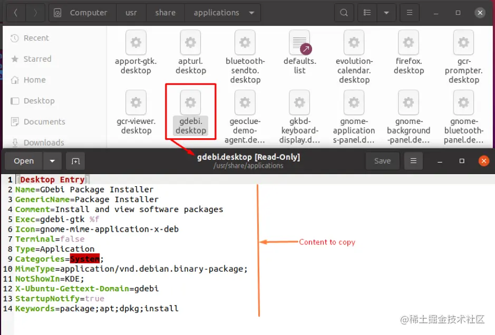The image size is (495, 335).
Task: Select the apturl.desktop file icon
Action: pyautogui.click(x=190, y=42)
